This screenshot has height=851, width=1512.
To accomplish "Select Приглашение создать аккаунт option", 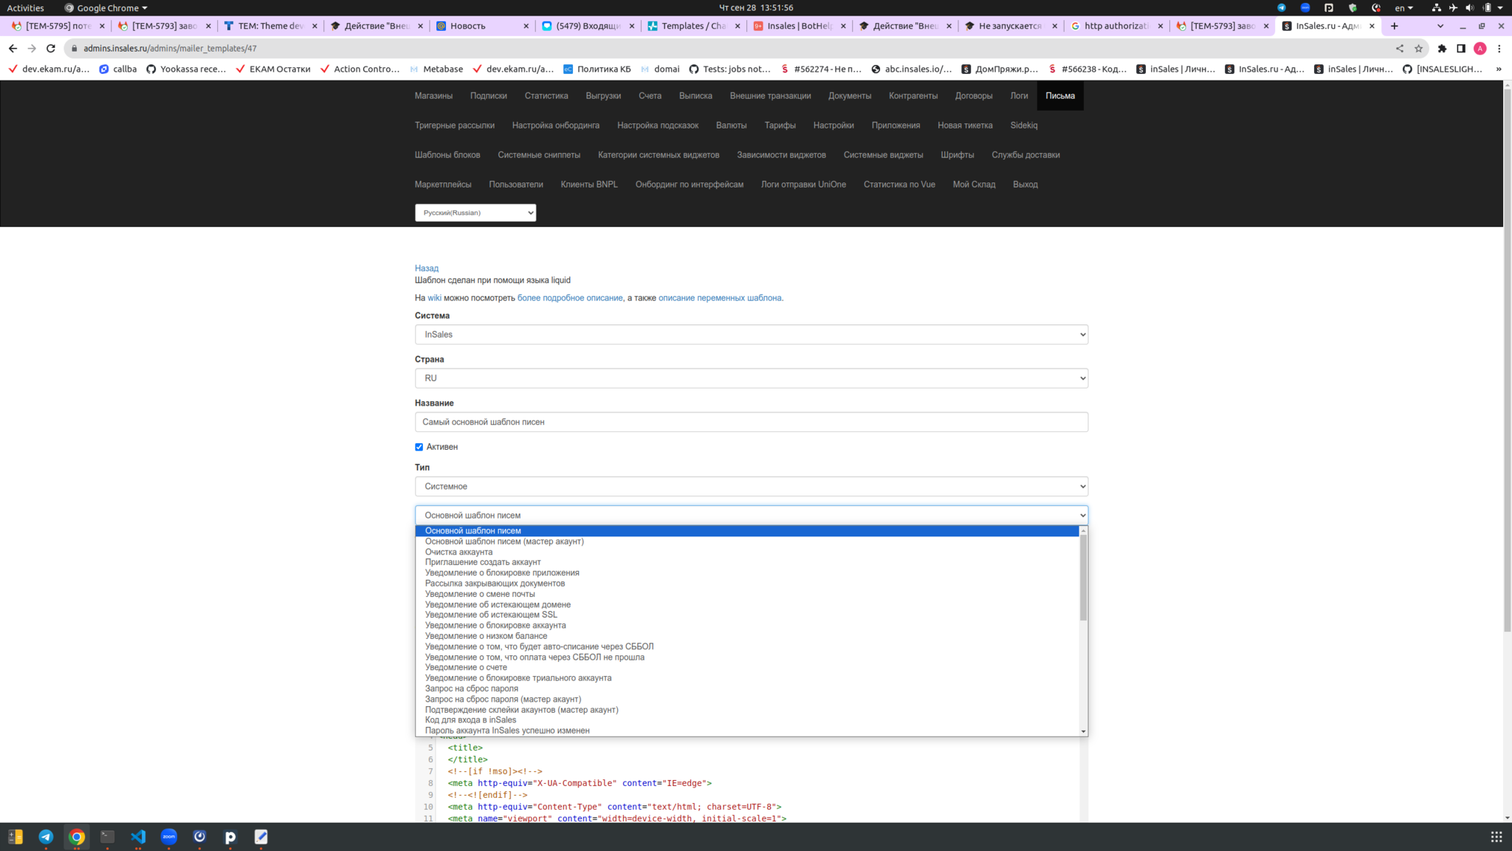I will 483,562.
